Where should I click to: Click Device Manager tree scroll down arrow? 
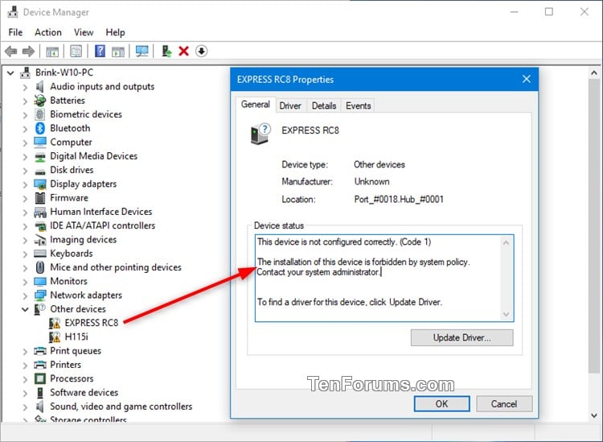point(594,415)
